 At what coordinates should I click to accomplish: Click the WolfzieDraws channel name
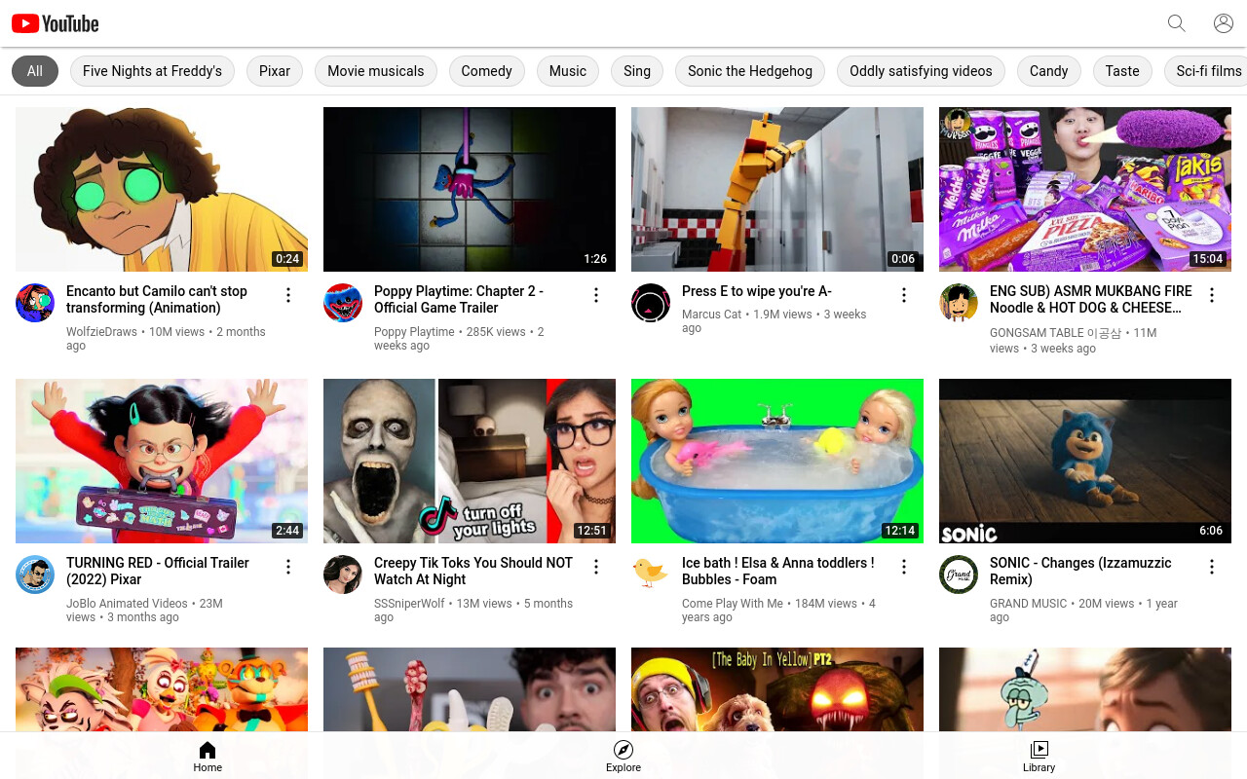point(101,332)
